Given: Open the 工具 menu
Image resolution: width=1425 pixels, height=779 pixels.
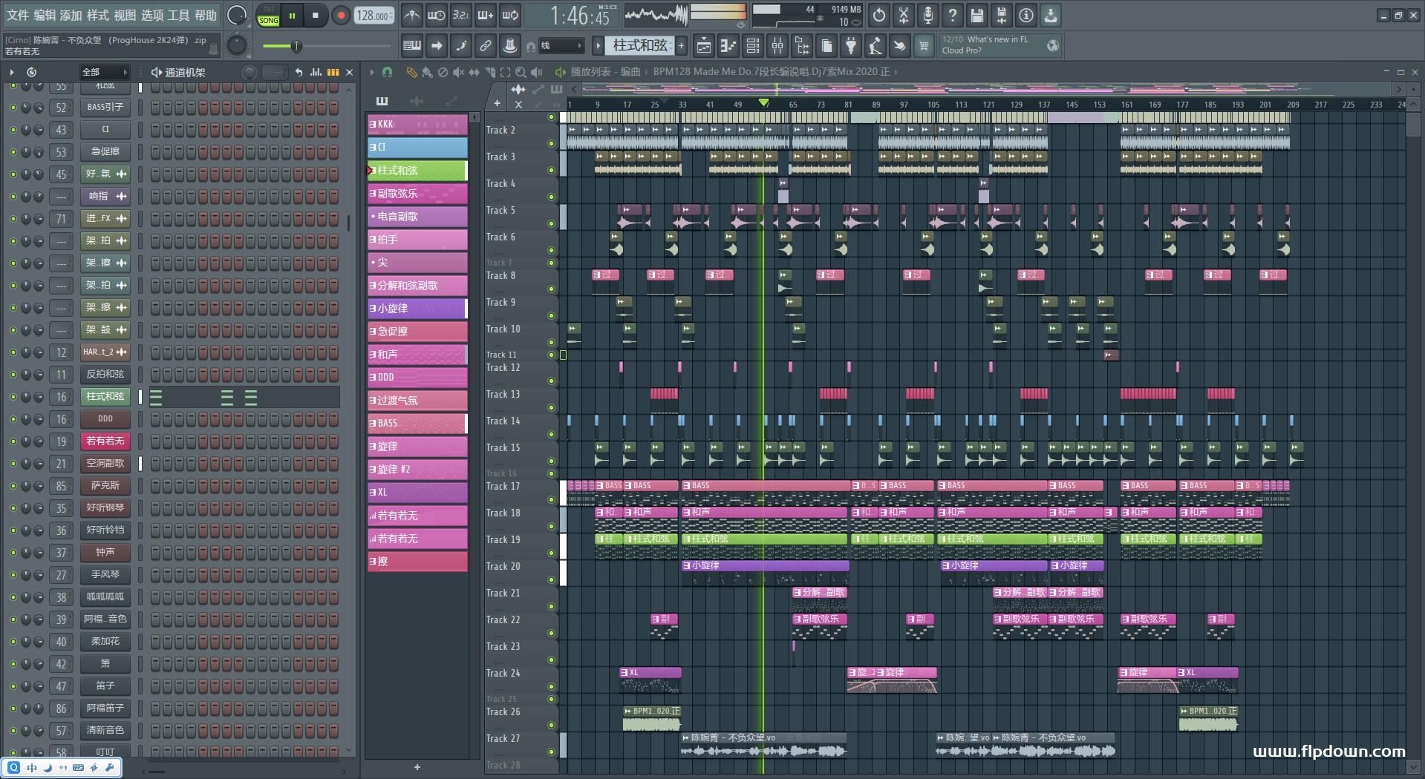Looking at the screenshot, I should (178, 15).
